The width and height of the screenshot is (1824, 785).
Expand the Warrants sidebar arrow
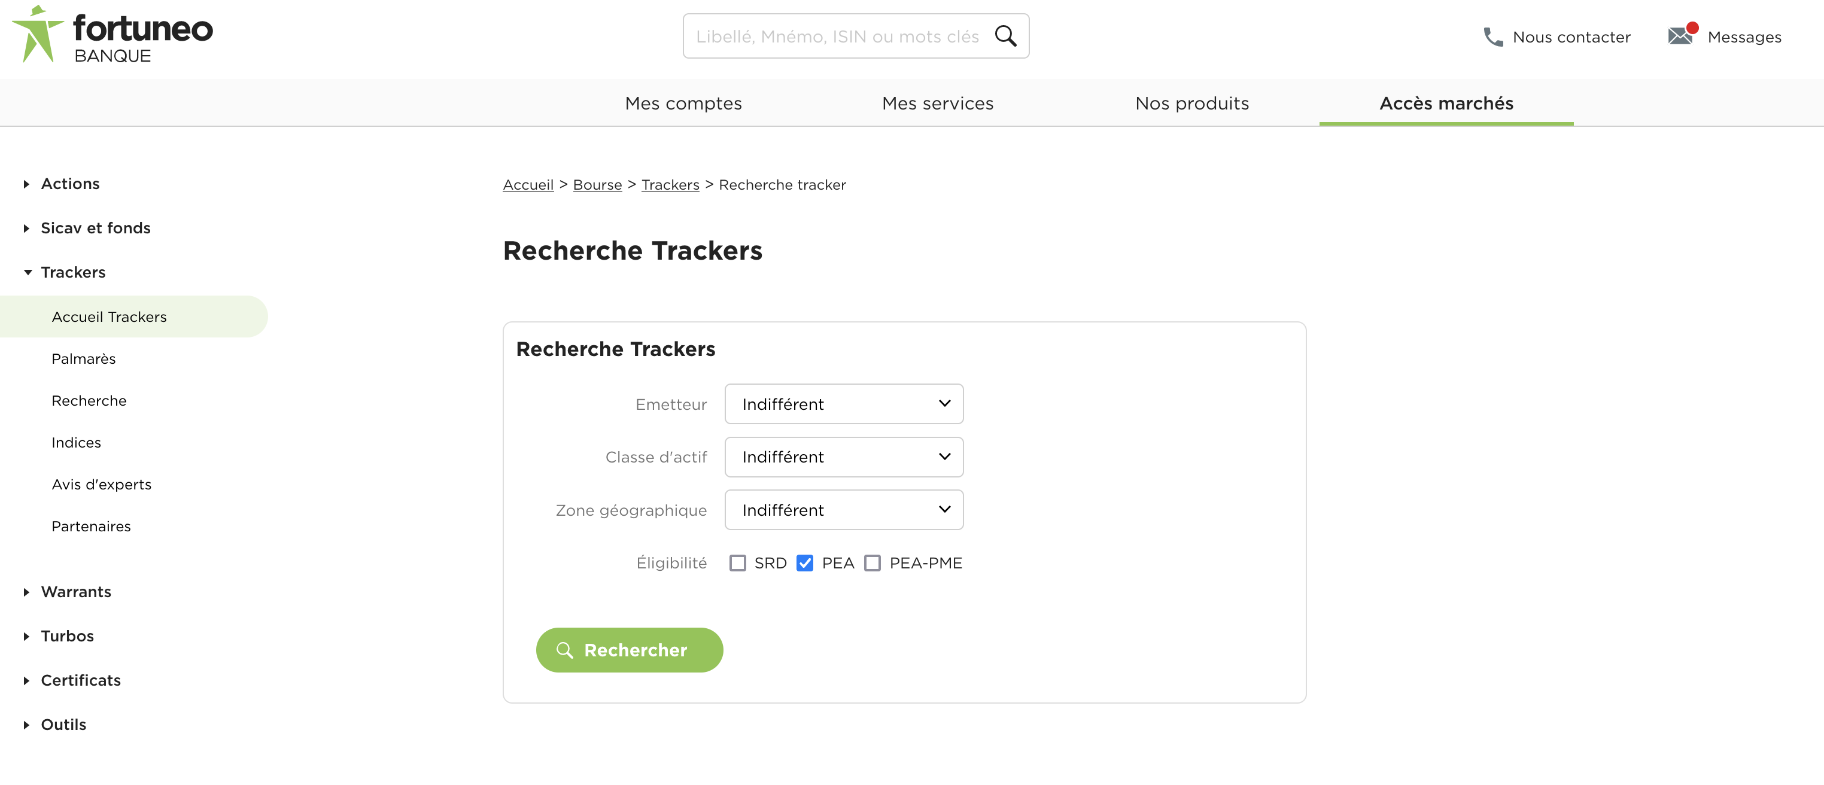[x=27, y=592]
